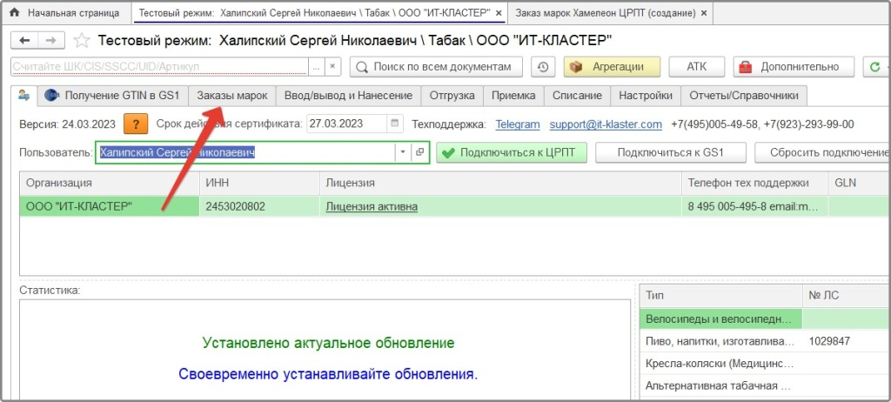Close the Тестовый режим window tab

point(499,12)
